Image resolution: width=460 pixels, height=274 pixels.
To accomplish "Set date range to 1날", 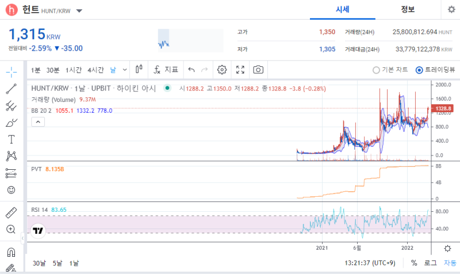I will (x=74, y=263).
